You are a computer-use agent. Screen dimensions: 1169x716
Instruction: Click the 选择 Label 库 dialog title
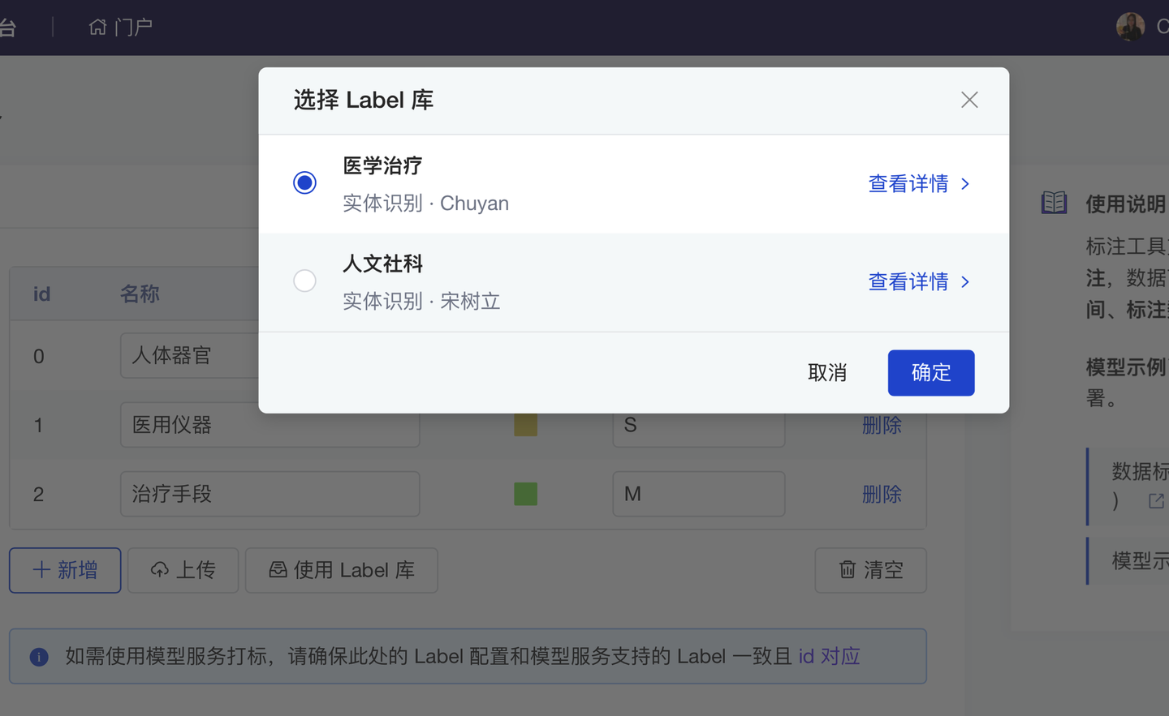[x=363, y=100]
